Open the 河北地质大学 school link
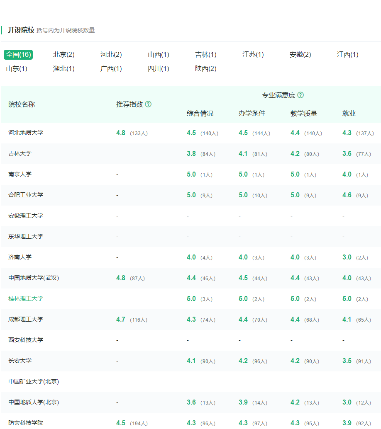Viewport: 381px width, 429px height. [26, 133]
